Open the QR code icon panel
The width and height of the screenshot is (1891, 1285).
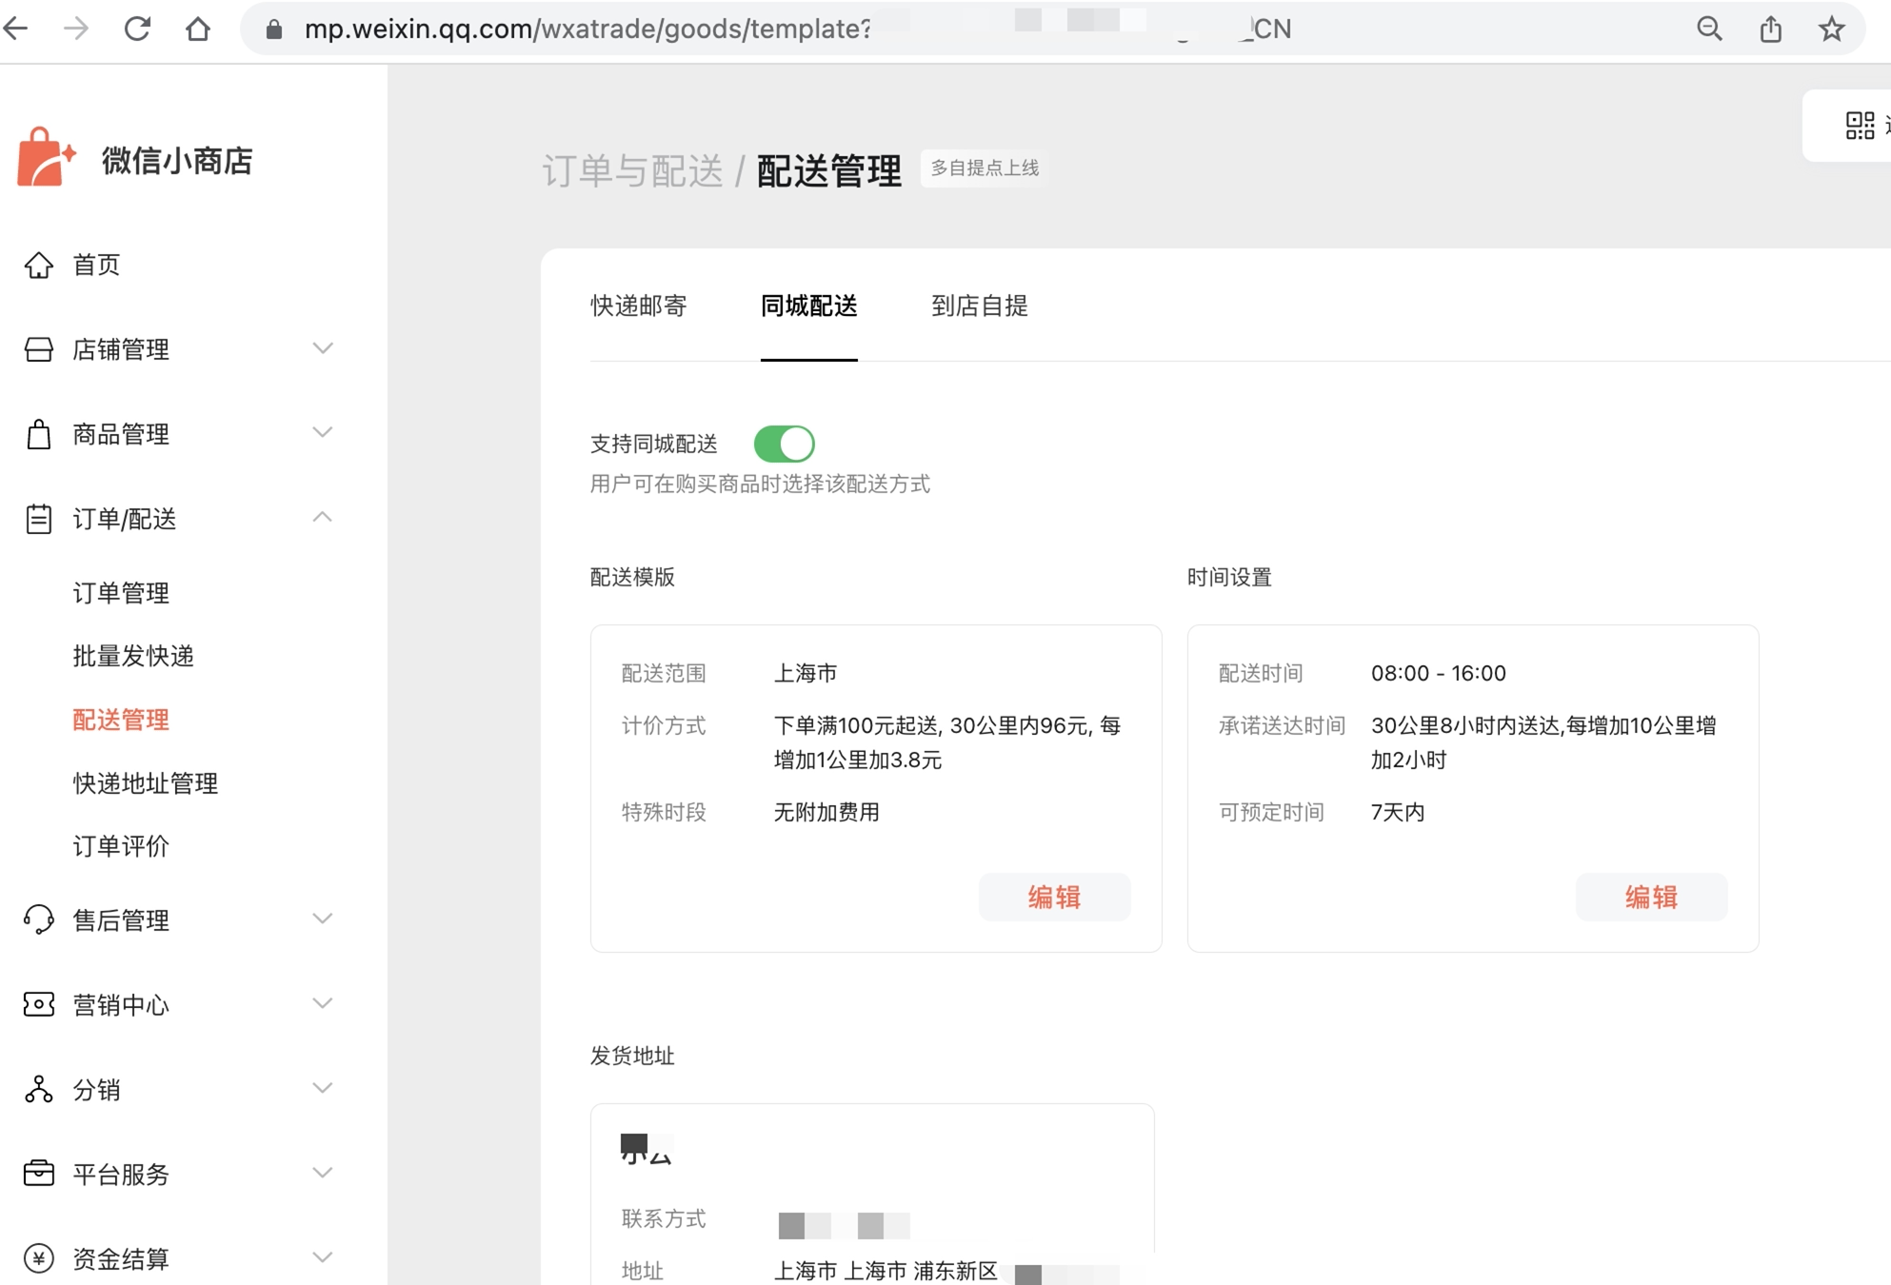point(1859,126)
